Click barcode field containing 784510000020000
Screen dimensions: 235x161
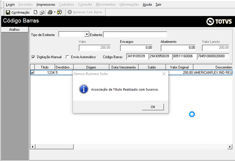[213, 56]
